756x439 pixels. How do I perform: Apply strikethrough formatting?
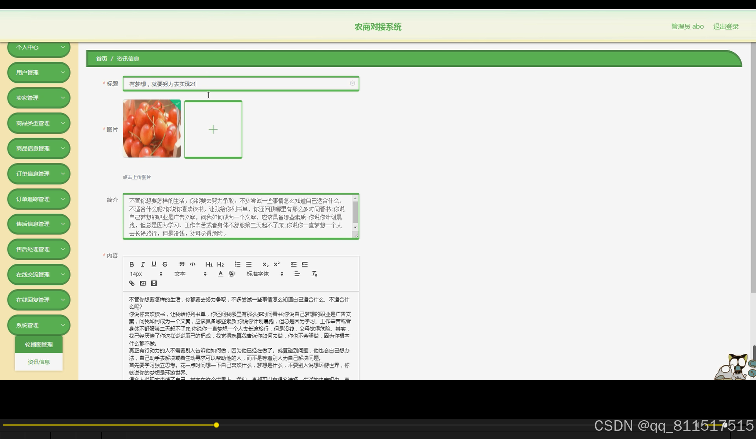pyautogui.click(x=164, y=264)
